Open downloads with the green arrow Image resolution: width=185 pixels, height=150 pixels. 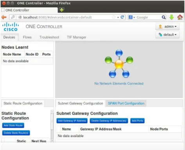pos(172,17)
